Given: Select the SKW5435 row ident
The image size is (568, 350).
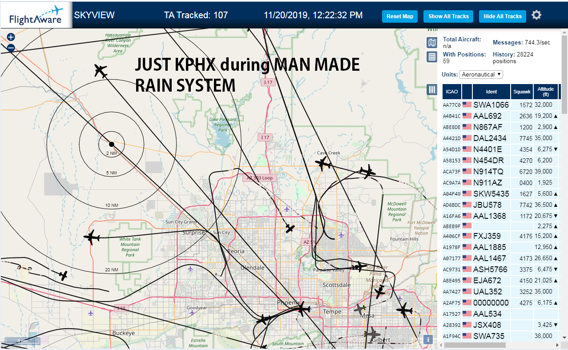Looking at the screenshot, I should [x=491, y=193].
